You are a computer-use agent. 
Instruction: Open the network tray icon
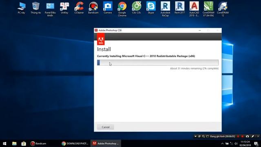pyautogui.click(x=232, y=143)
